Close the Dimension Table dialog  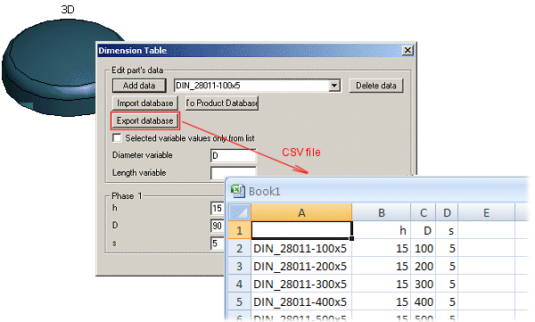407,51
